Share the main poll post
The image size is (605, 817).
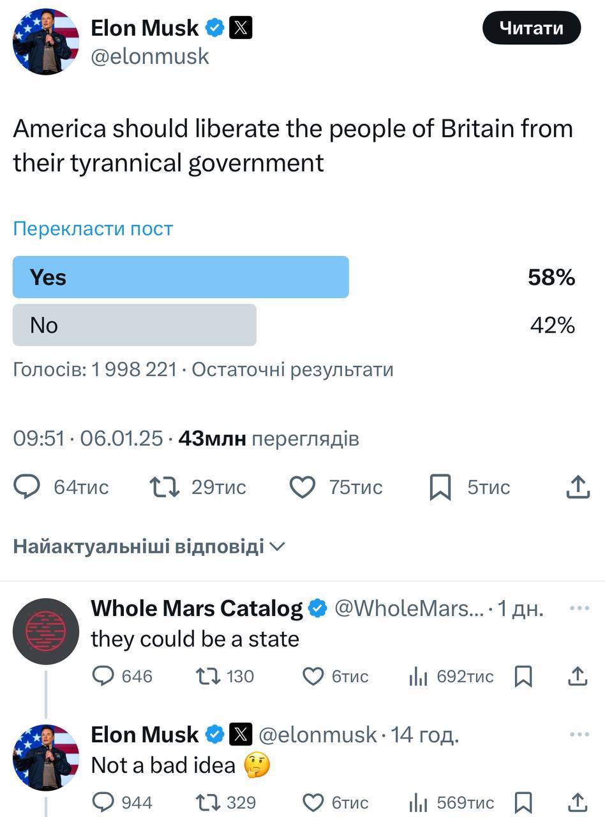577,487
